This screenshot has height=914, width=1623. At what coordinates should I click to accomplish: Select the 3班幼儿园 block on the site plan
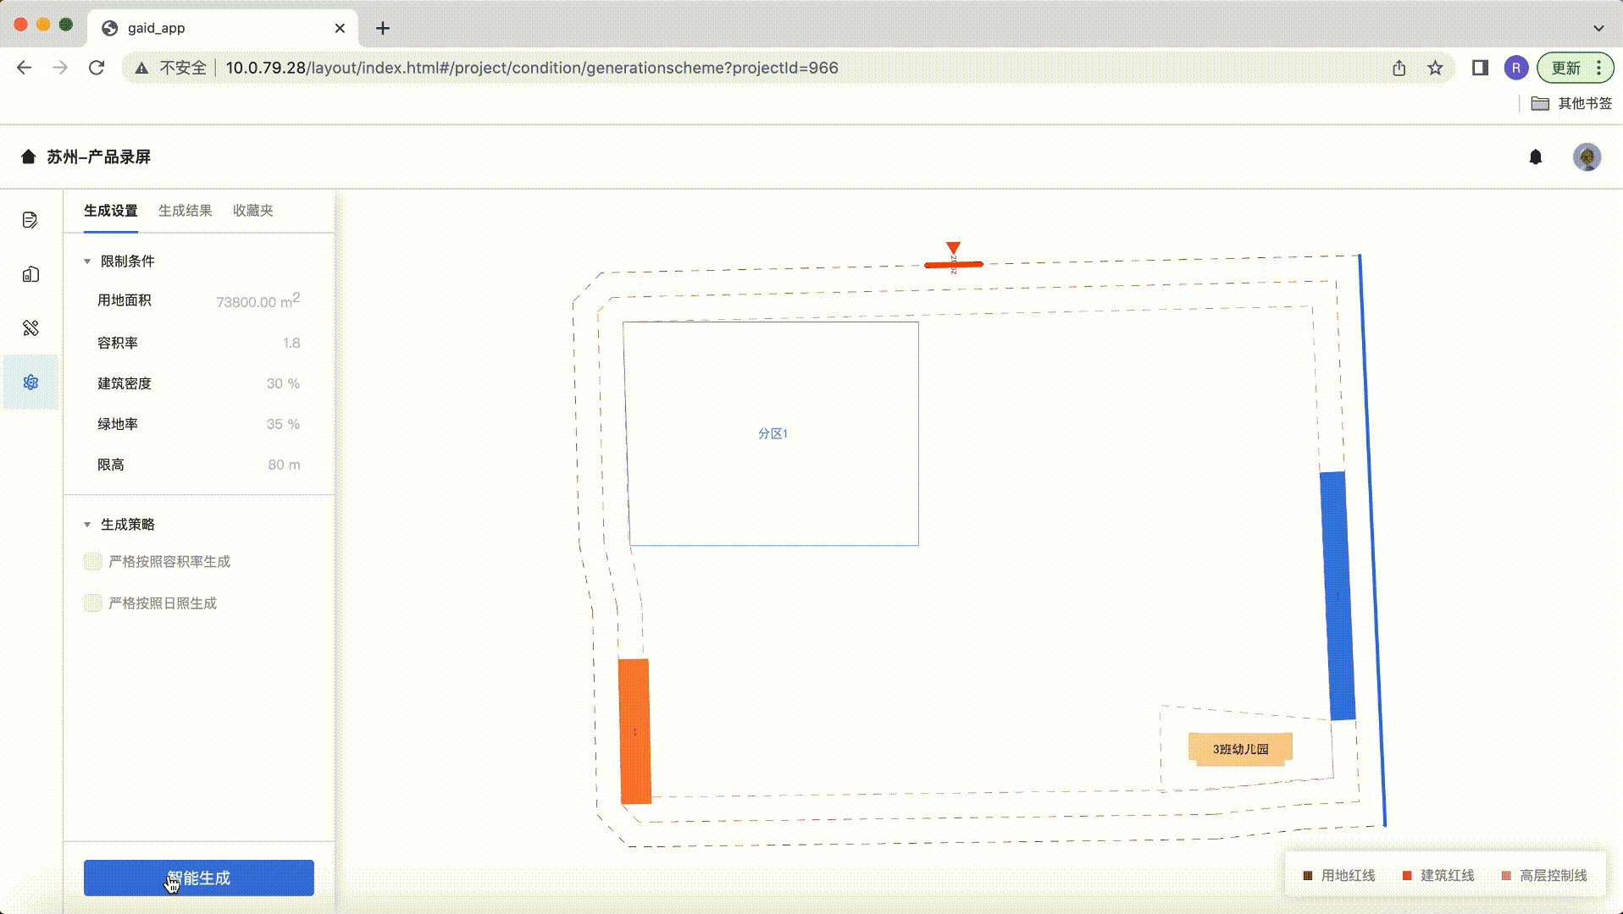(1240, 749)
